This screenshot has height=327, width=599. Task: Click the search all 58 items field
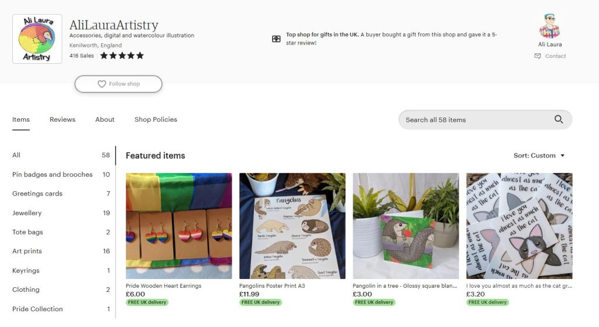point(474,119)
